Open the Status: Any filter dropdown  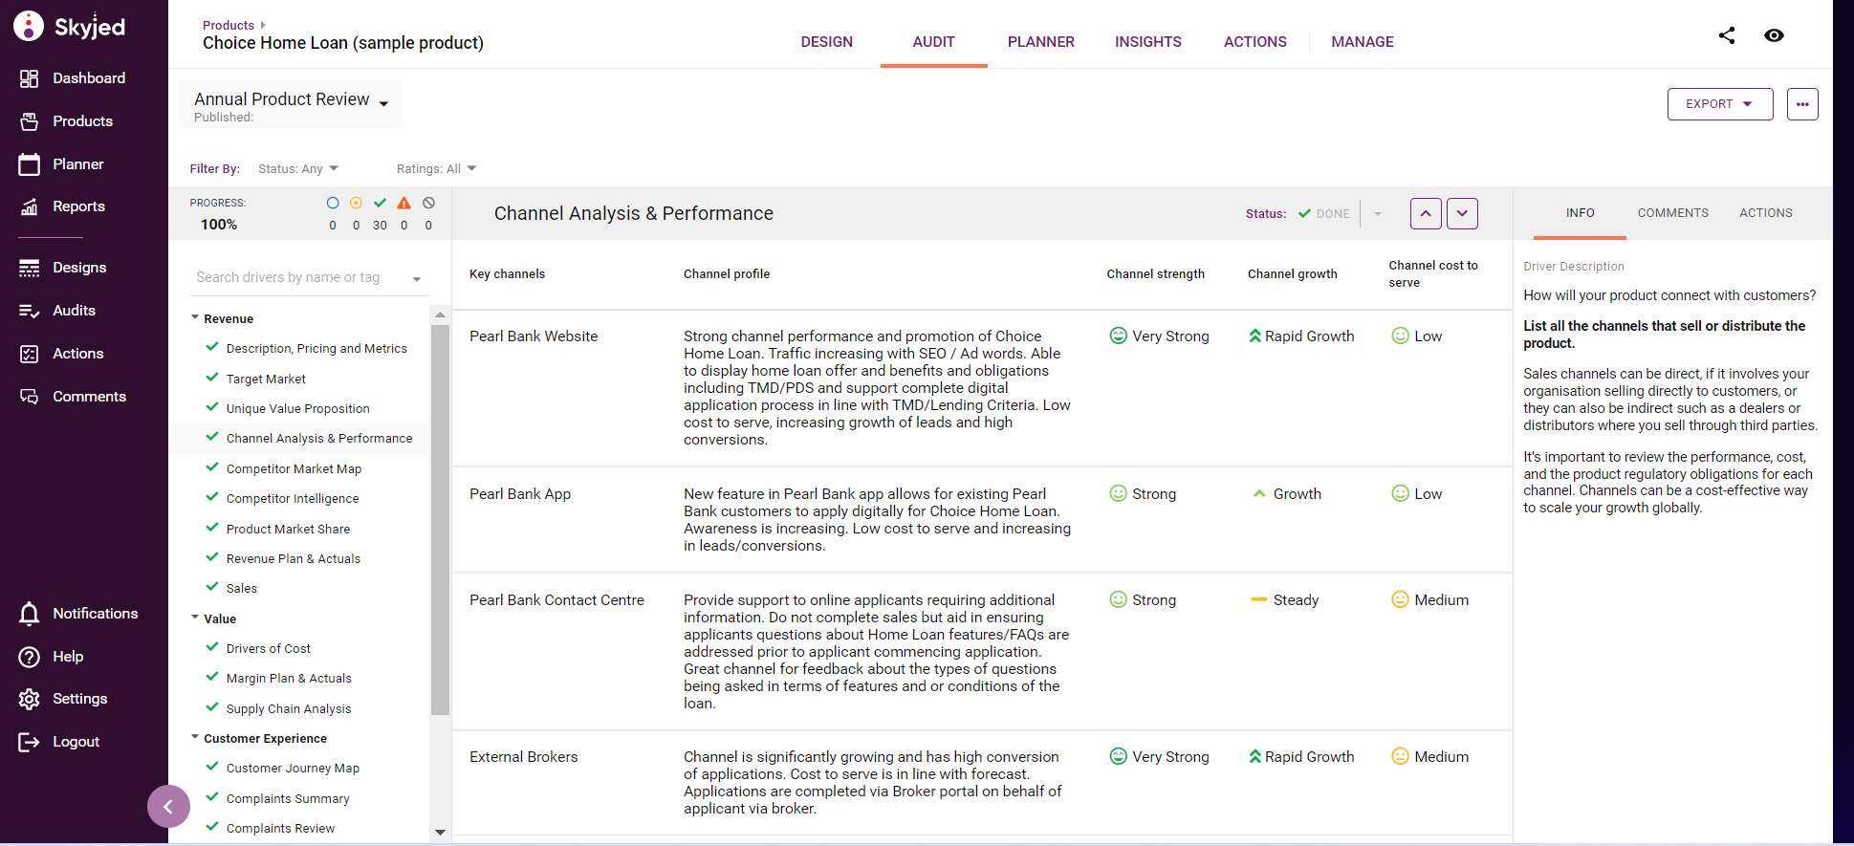pos(298,169)
